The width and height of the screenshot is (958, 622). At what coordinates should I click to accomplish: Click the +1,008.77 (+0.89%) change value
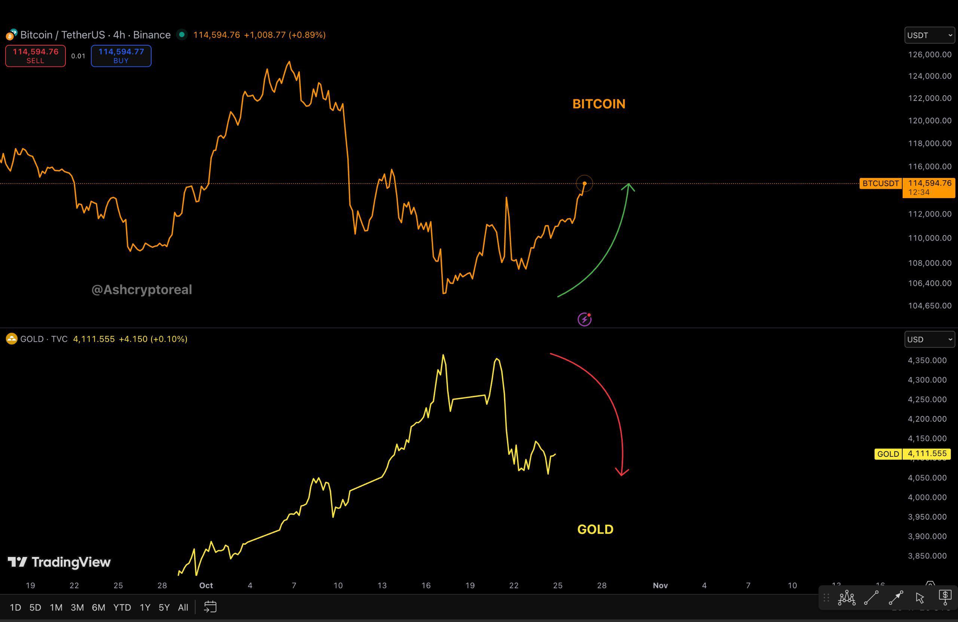285,35
